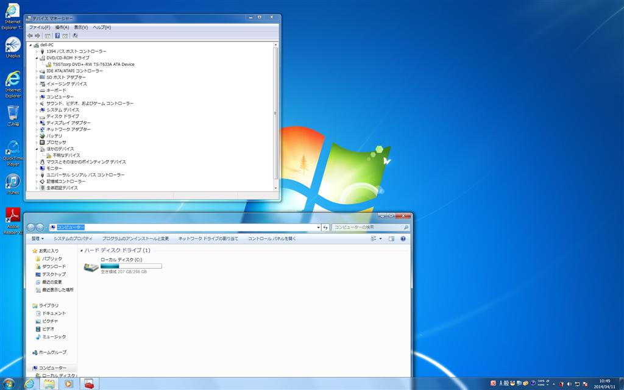The width and height of the screenshot is (624, 390).
Task: Click システムのプロパティ in Explorer toolbar
Action: [73, 239]
